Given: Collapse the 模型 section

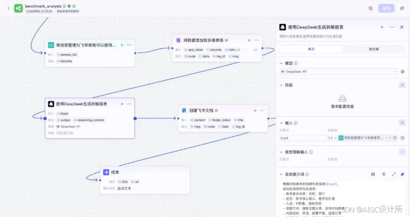Looking at the screenshot, I should (281, 63).
